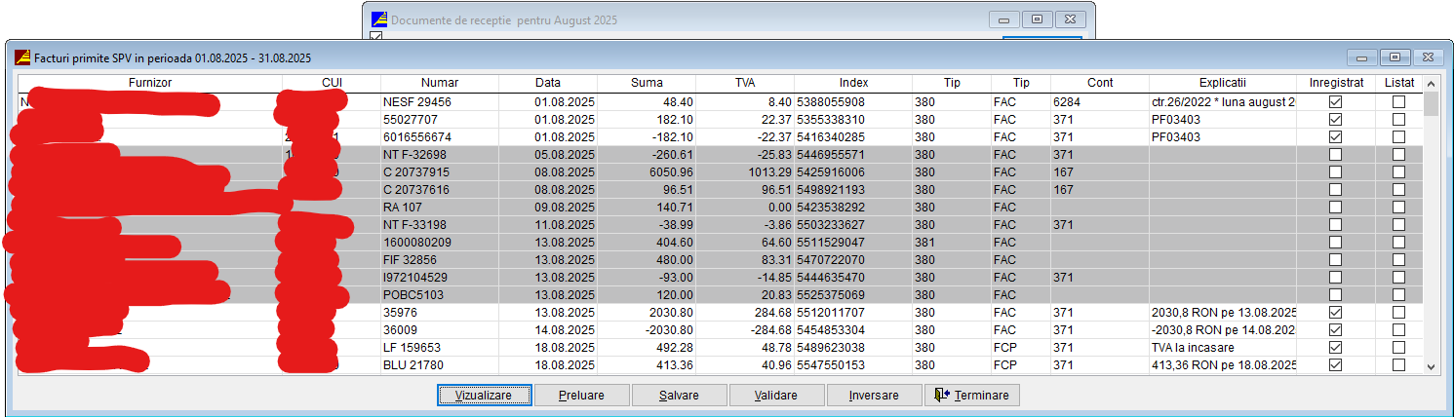The width and height of the screenshot is (1454, 417).
Task: Maximize the Facturi primite SPV window
Action: click(x=1395, y=57)
